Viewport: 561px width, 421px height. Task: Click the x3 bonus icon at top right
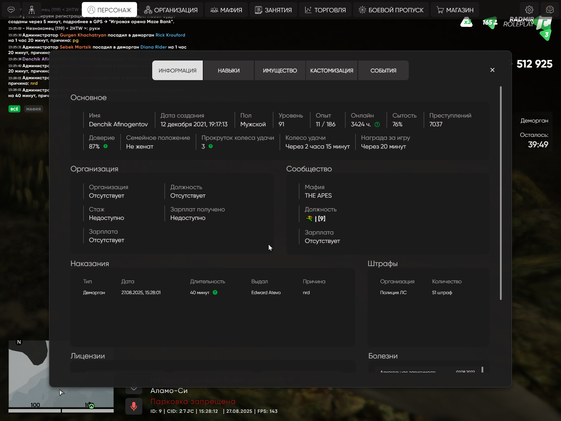pyautogui.click(x=467, y=22)
